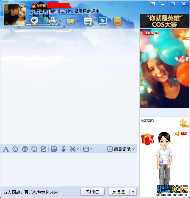Screen dimensions: 190x198
Task: Click the red penguin membership icon
Action: point(34,5)
